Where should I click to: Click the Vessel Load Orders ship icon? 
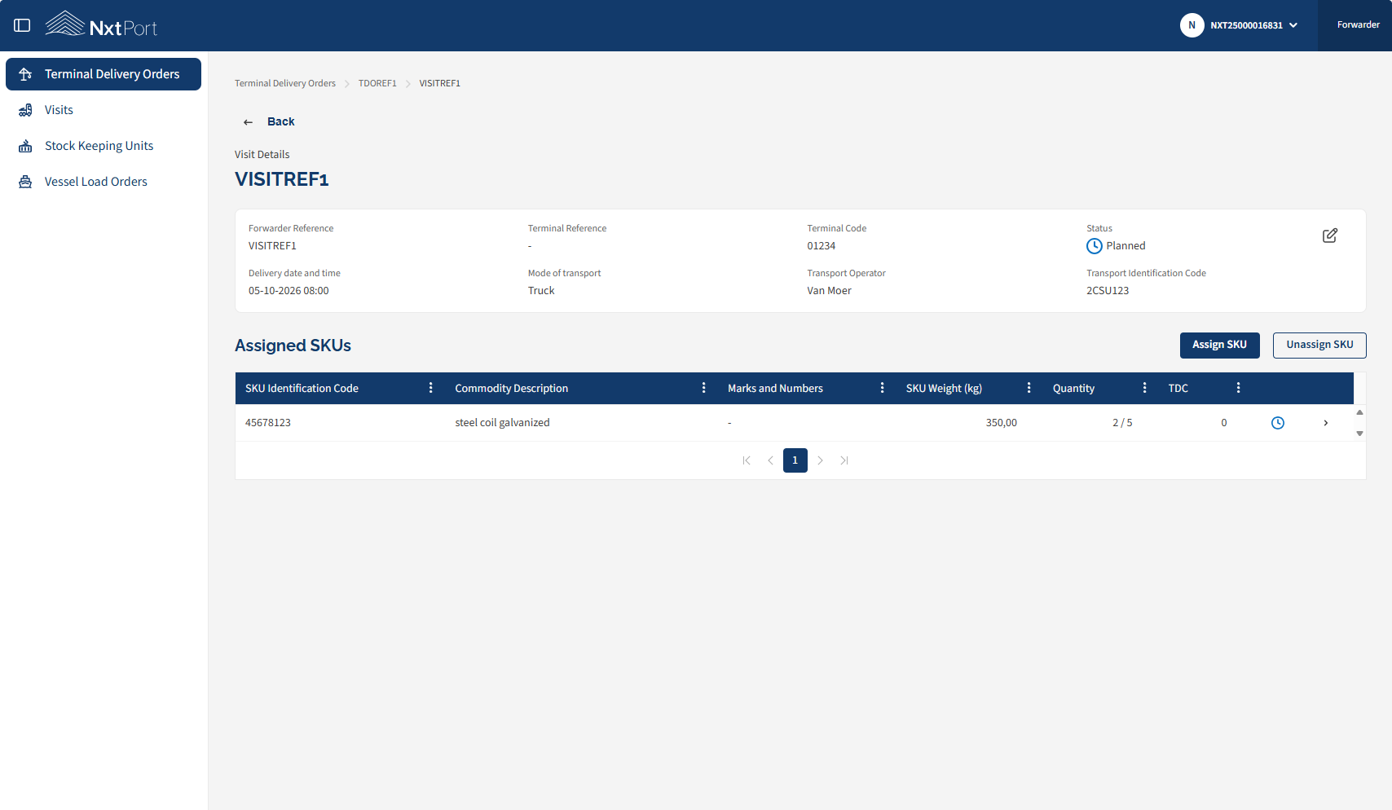(25, 182)
